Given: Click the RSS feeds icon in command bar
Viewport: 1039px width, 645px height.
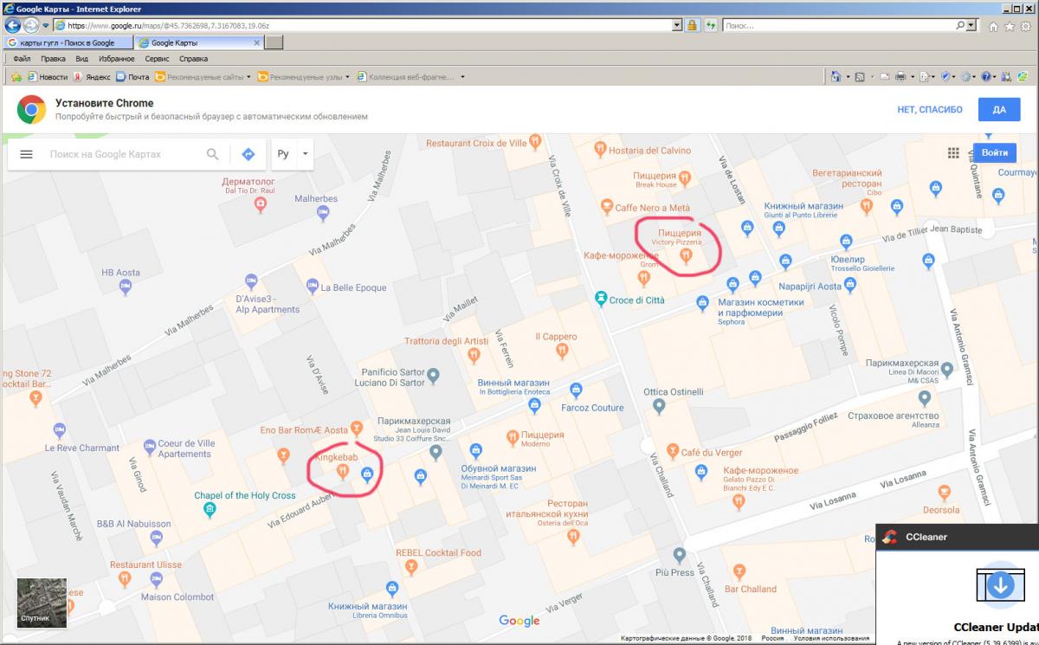Looking at the screenshot, I should 860,76.
